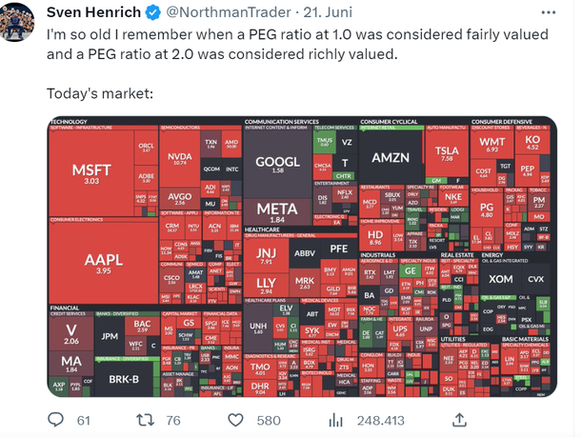Click the reply speech bubble icon
The height and width of the screenshot is (437, 582).
(x=56, y=419)
